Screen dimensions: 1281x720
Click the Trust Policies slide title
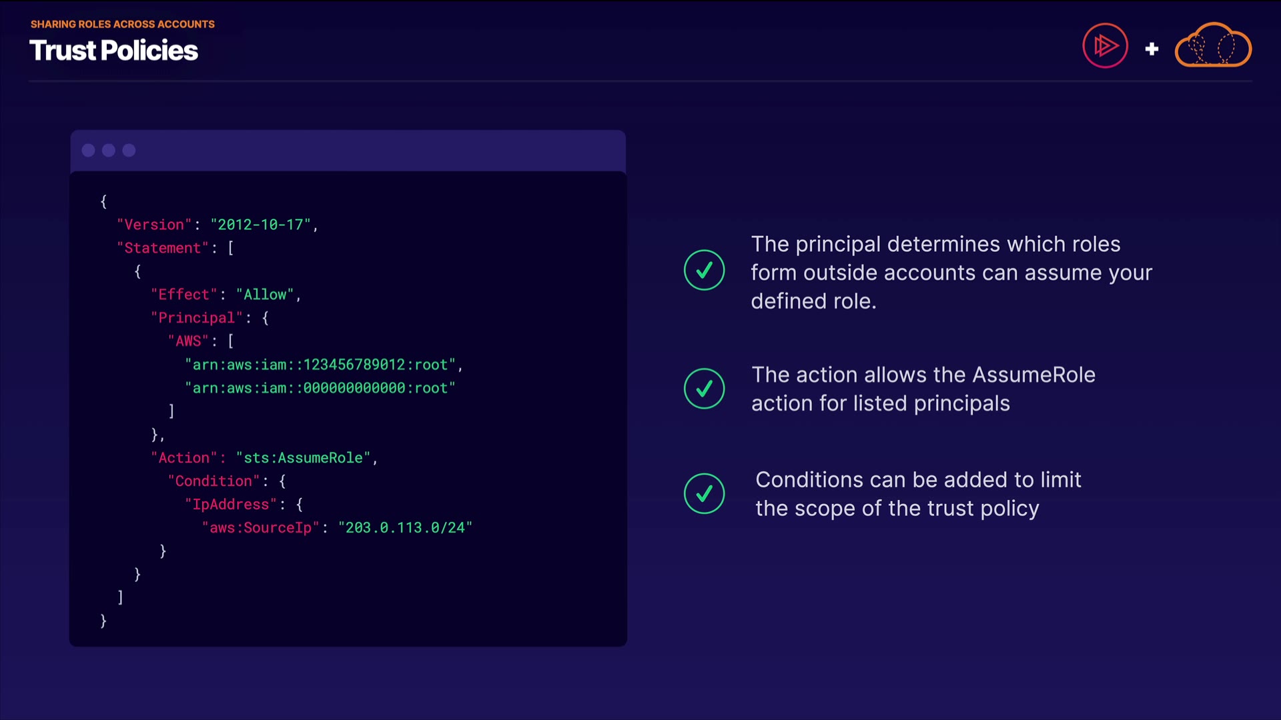tap(113, 51)
